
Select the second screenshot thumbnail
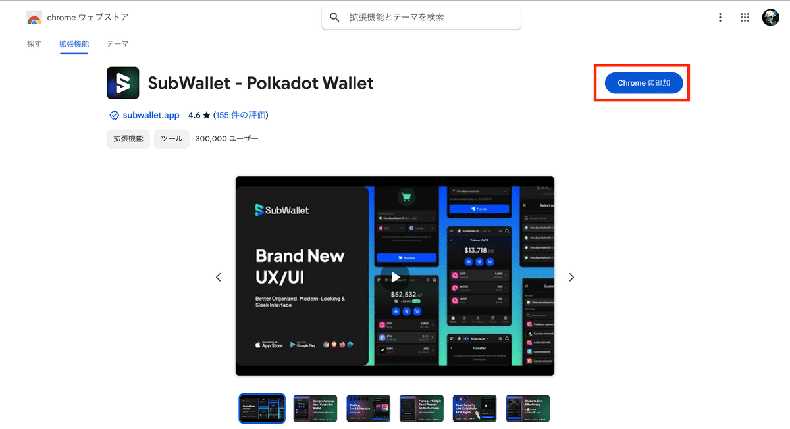315,409
